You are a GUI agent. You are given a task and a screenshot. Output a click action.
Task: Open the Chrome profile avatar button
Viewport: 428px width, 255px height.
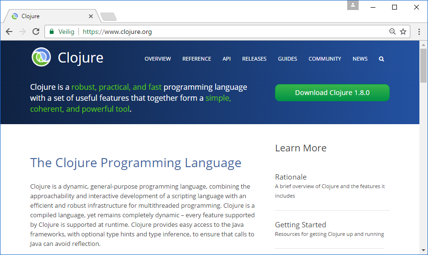point(352,5)
